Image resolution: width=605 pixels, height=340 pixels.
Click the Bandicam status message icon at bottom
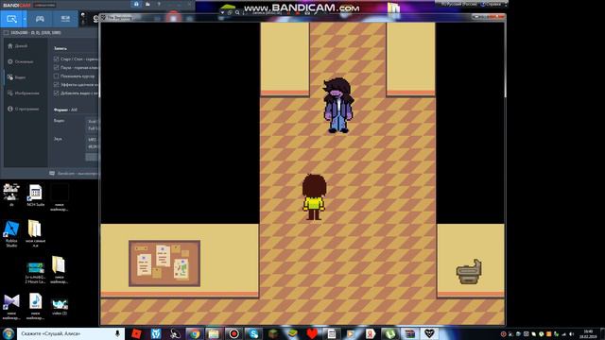pyautogui.click(x=52, y=174)
